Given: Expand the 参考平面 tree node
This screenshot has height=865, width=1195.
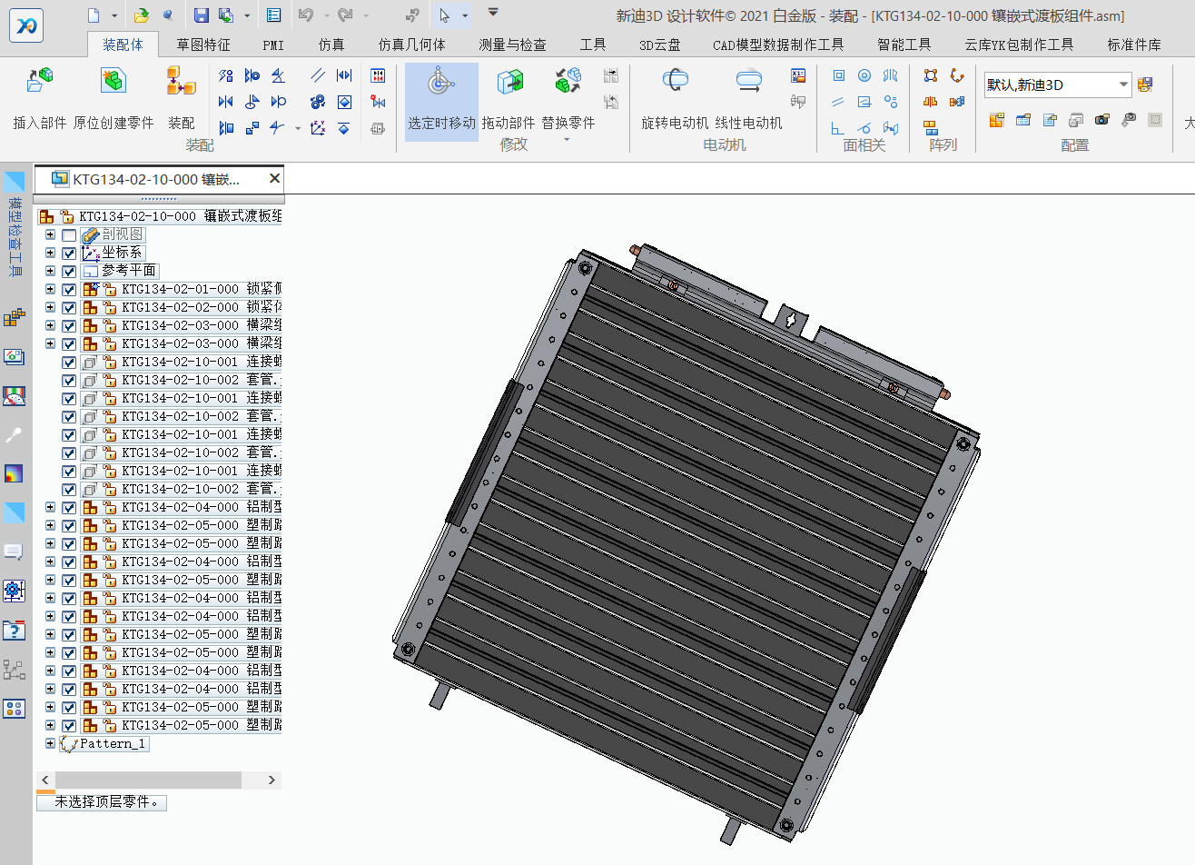Looking at the screenshot, I should click(50, 271).
